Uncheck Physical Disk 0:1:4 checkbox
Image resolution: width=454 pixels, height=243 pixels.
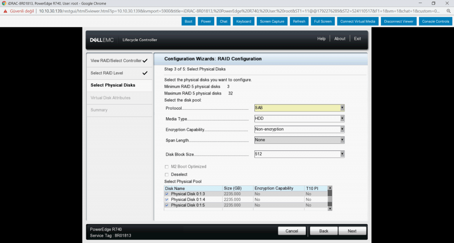coord(167,200)
